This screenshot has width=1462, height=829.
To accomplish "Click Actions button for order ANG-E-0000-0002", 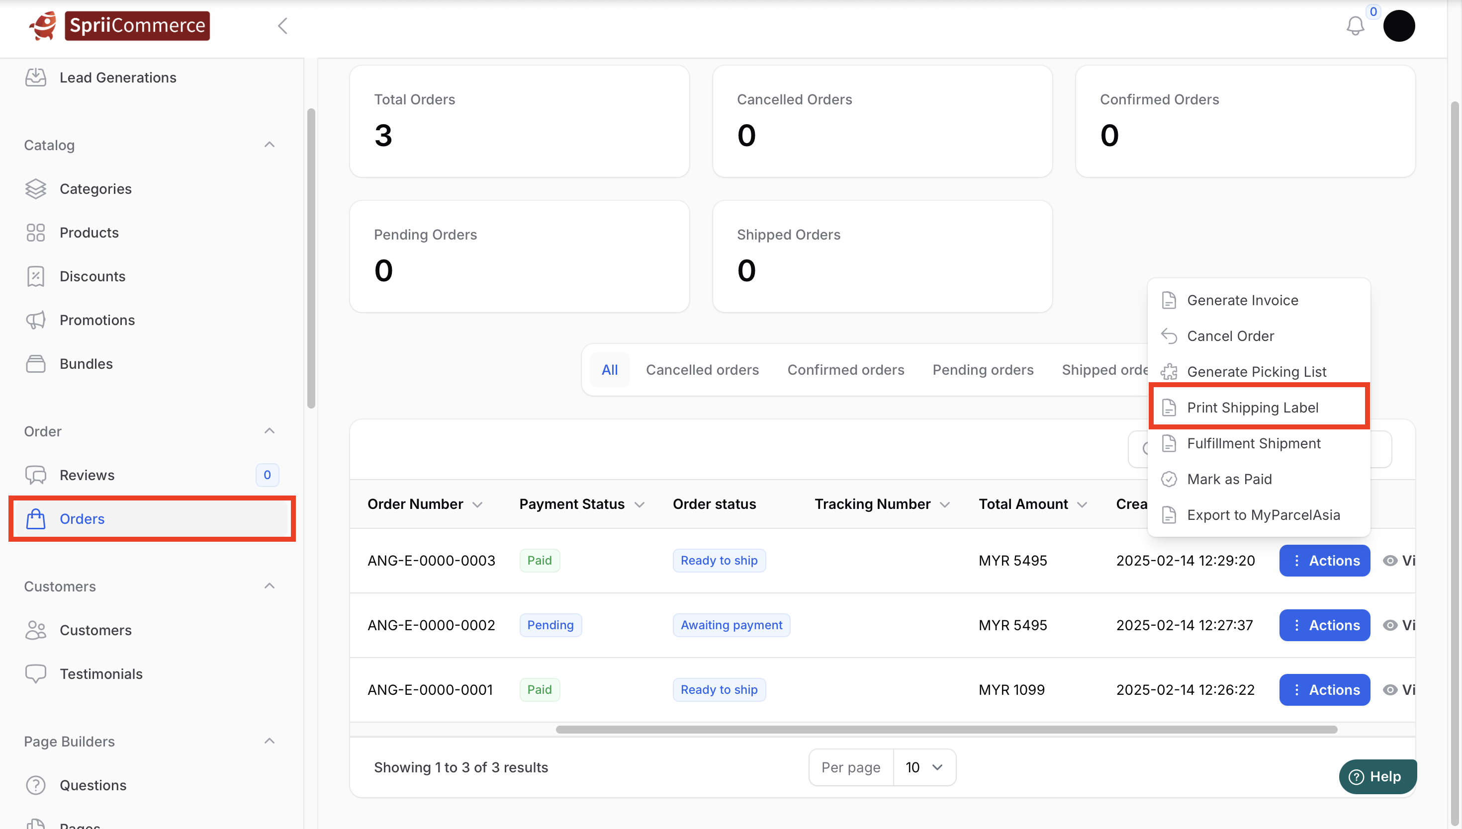I will 1324,625.
